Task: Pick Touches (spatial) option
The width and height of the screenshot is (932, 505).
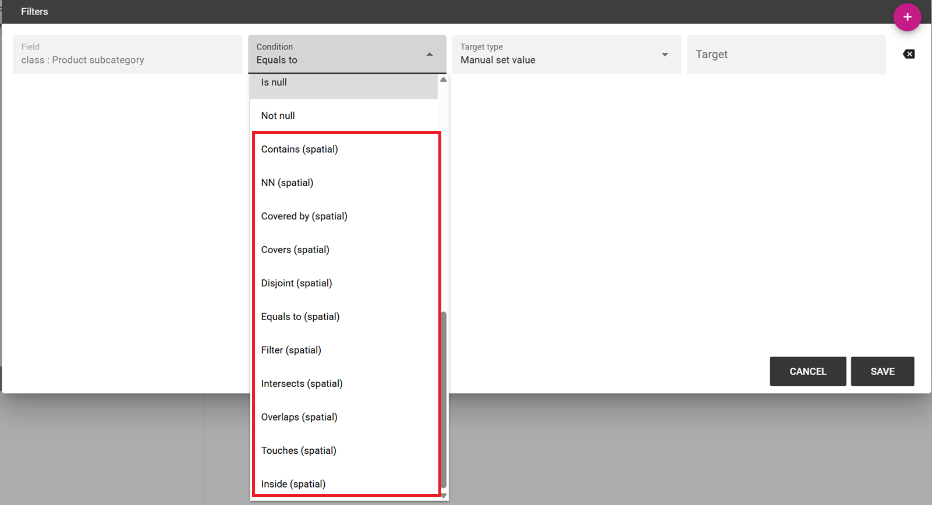Action: click(x=343, y=450)
